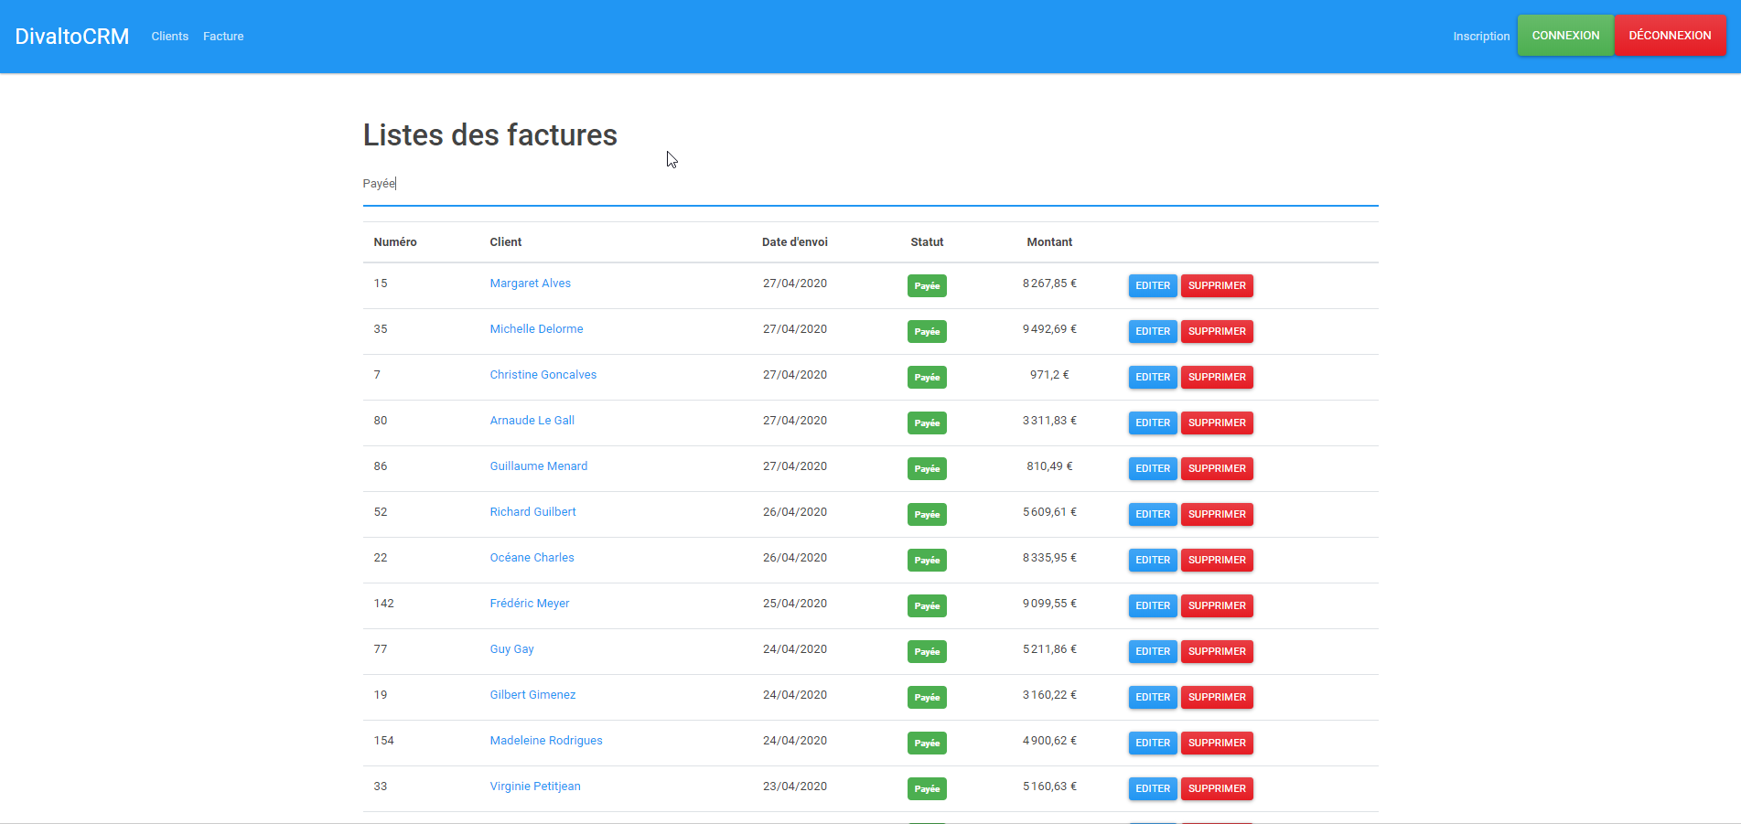Click the Date d'envoi column header
The height and width of the screenshot is (824, 1741).
(795, 242)
